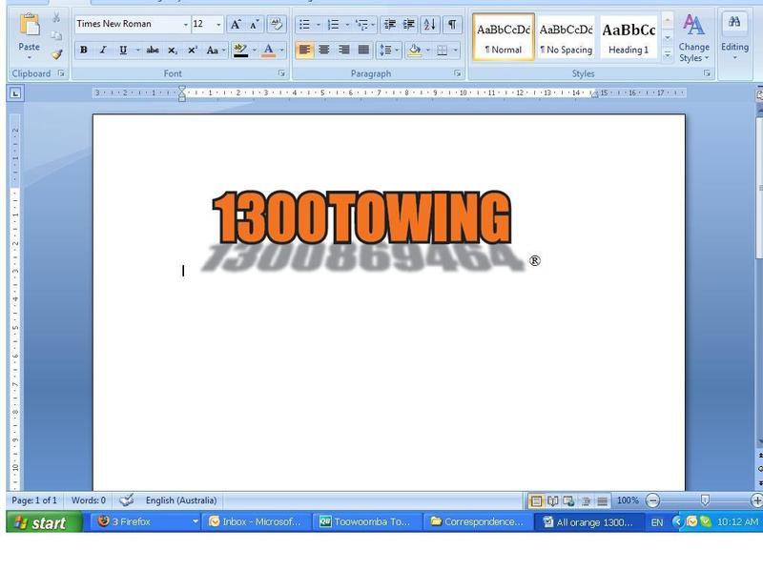The height and width of the screenshot is (572, 763).
Task: Click the multilevel list icon
Action: 361,25
